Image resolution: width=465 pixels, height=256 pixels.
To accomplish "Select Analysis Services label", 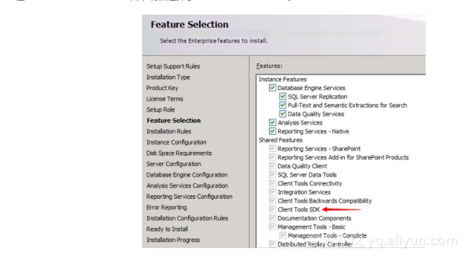I will coord(300,123).
